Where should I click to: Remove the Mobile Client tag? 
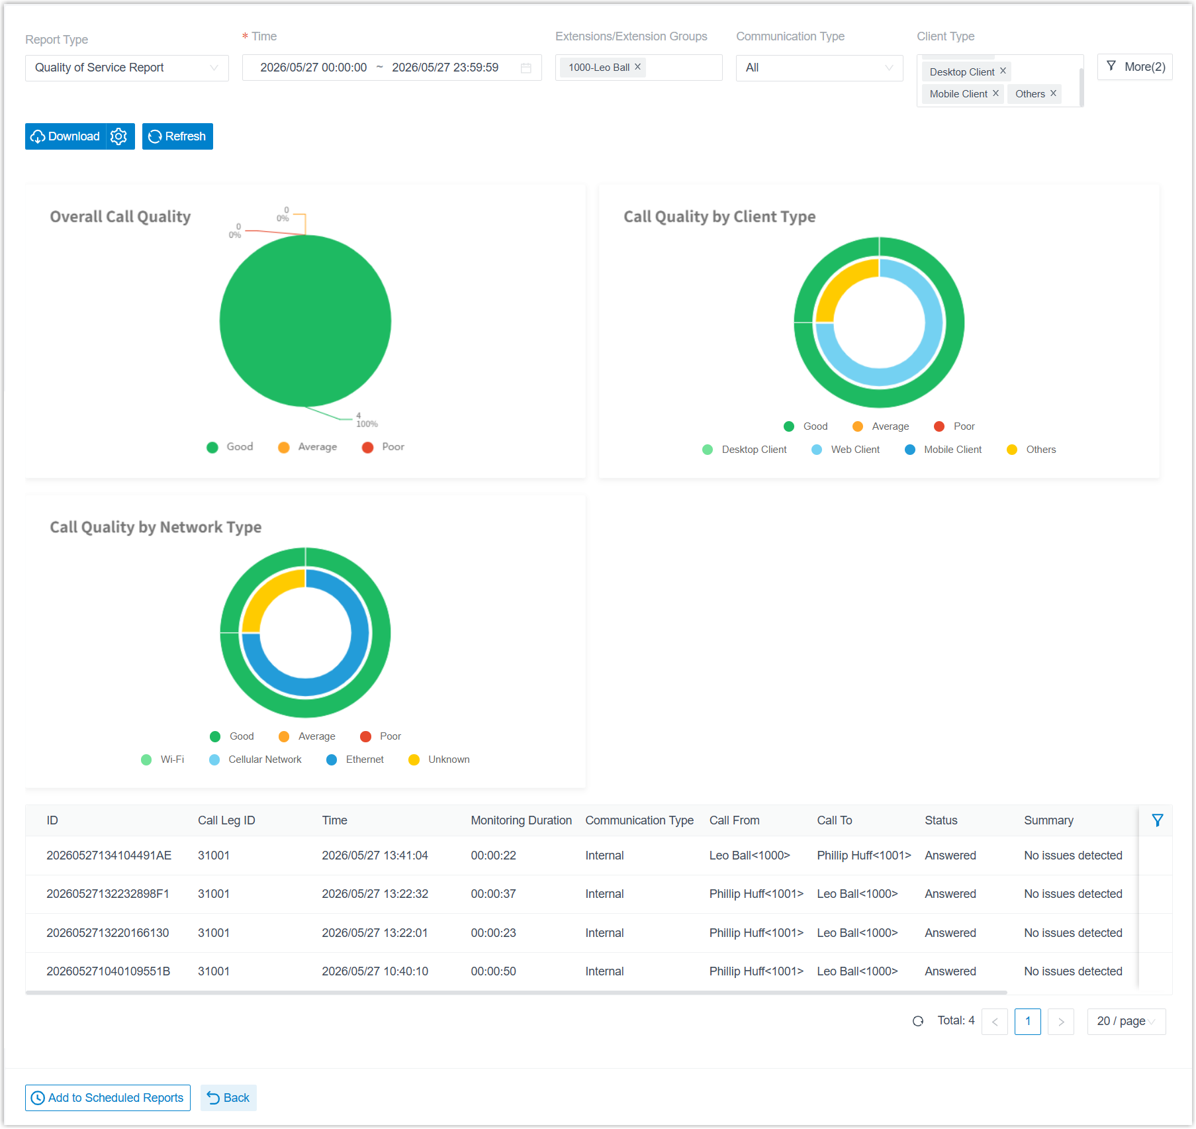pos(995,93)
